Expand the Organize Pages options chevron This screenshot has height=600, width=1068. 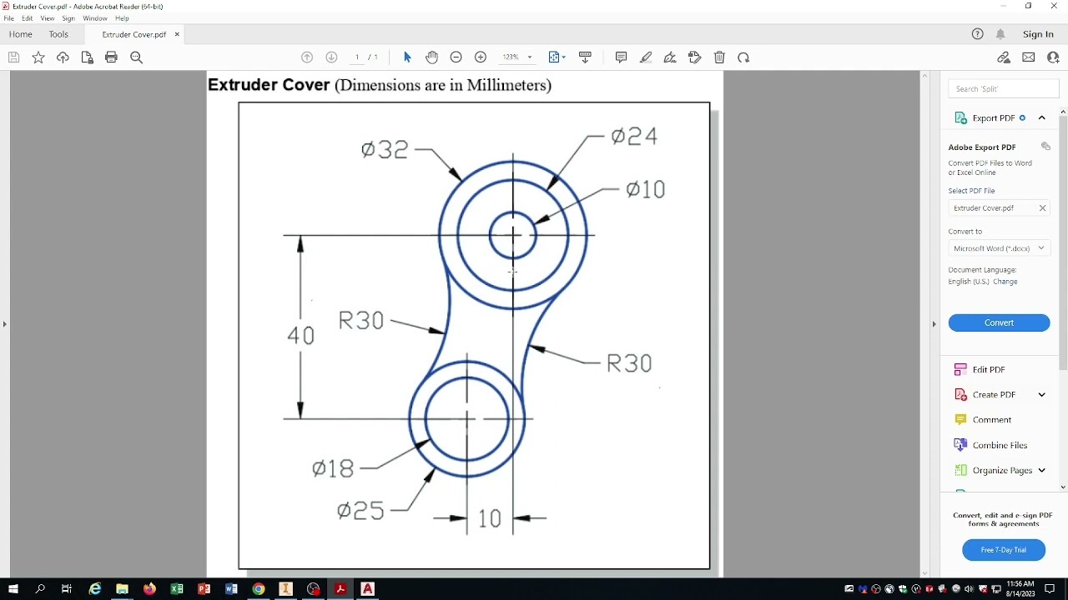pos(1041,470)
